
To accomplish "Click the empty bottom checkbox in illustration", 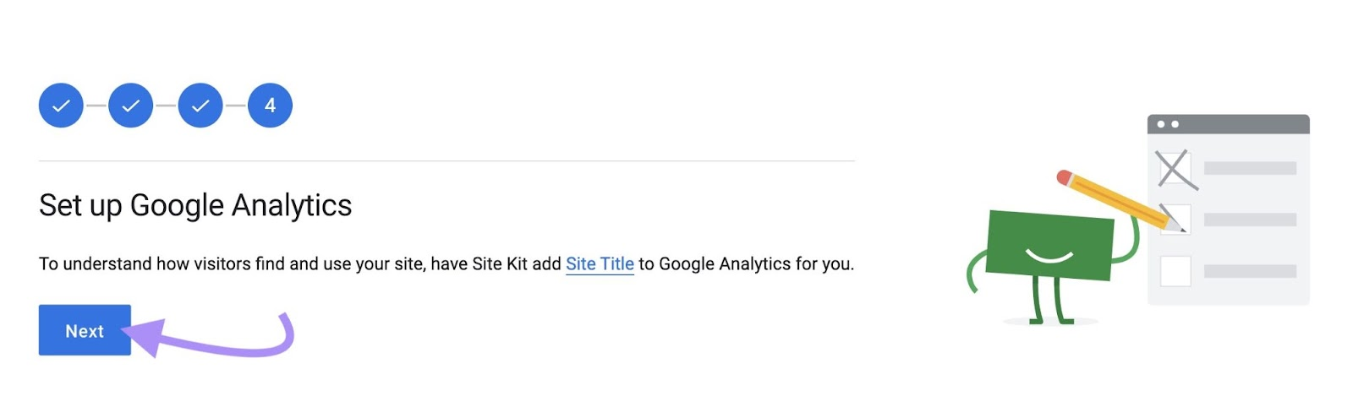I will (x=1175, y=271).
